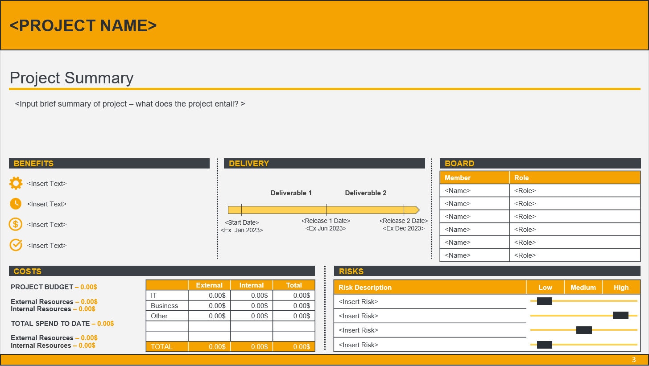Select the gear icon beside first benefit
The height and width of the screenshot is (366, 649).
point(16,183)
